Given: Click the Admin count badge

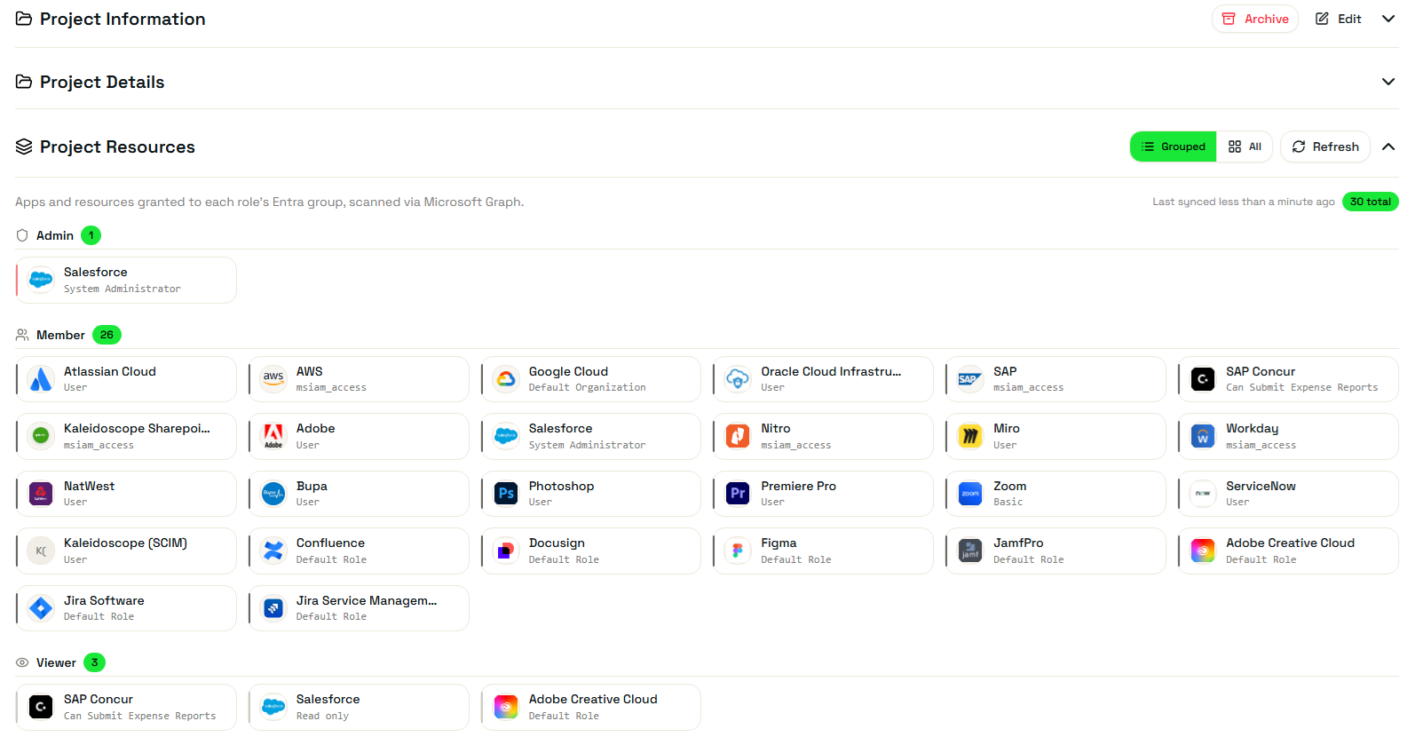Looking at the screenshot, I should point(91,235).
